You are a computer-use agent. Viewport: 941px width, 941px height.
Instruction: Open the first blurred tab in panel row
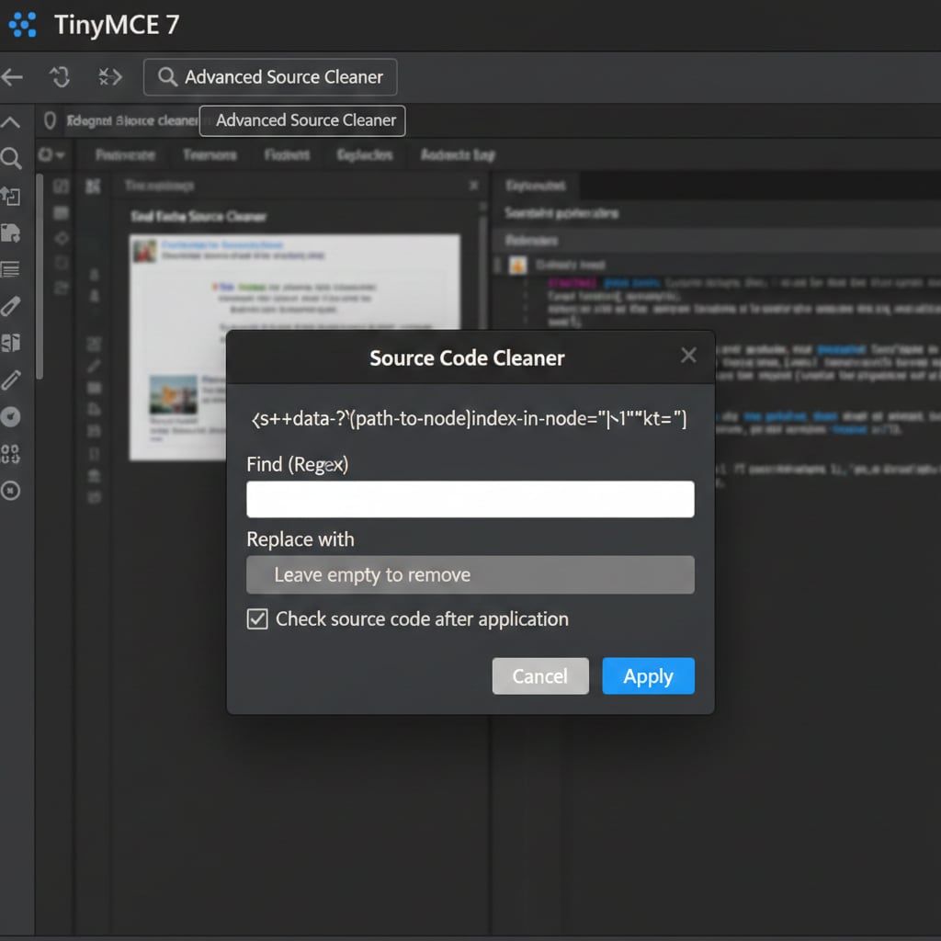tap(125, 155)
